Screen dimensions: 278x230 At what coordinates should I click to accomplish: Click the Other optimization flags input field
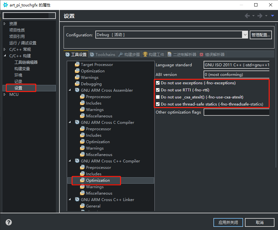(236, 112)
